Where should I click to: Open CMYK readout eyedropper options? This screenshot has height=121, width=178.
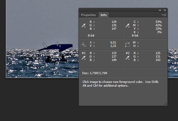click(127, 26)
